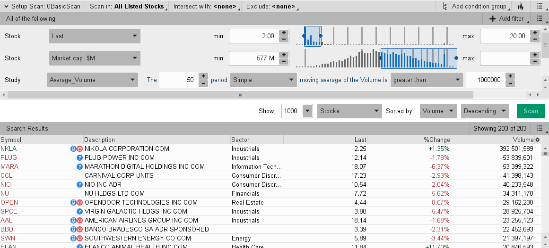Image resolution: width=549 pixels, height=248 pixels.
Task: Increase the 50 period with plus stepper
Action: tap(203, 76)
